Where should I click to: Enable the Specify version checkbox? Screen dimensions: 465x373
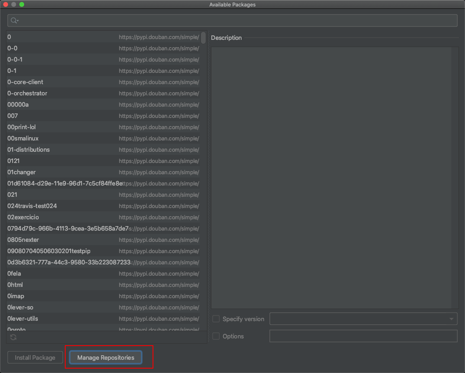tap(216, 319)
